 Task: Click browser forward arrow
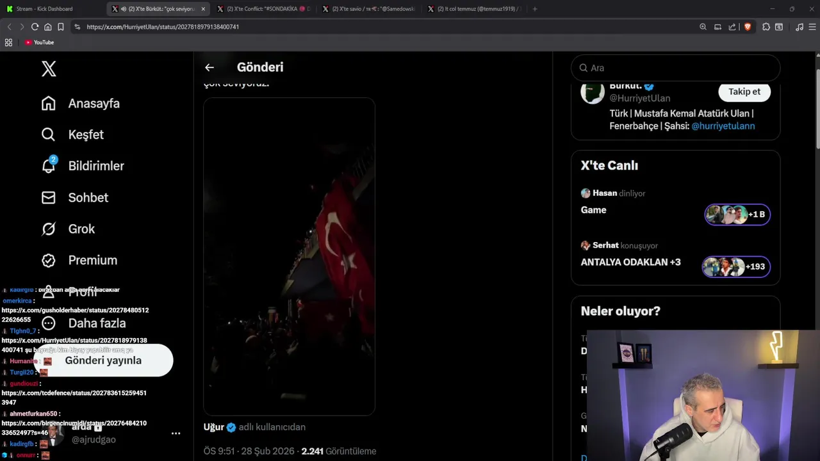[22, 27]
